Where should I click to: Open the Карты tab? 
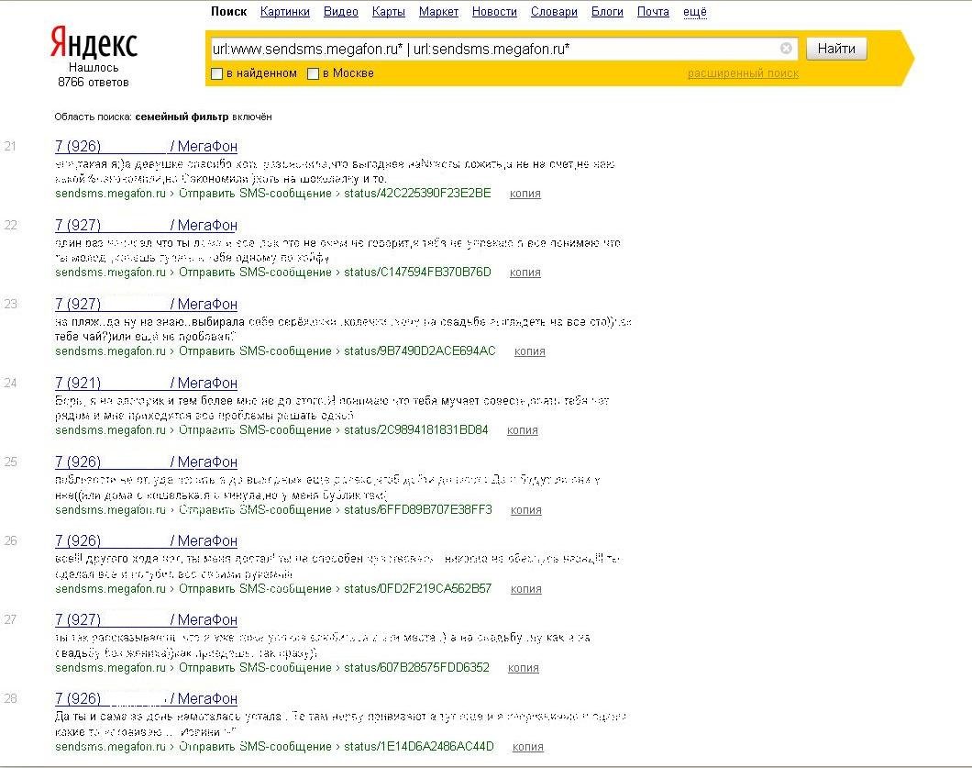pos(389,12)
